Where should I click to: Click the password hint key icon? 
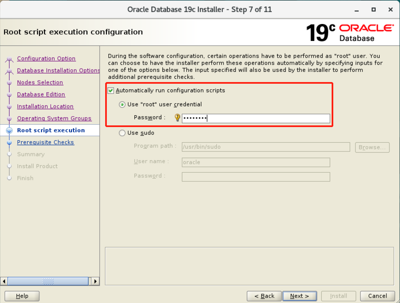[177, 118]
